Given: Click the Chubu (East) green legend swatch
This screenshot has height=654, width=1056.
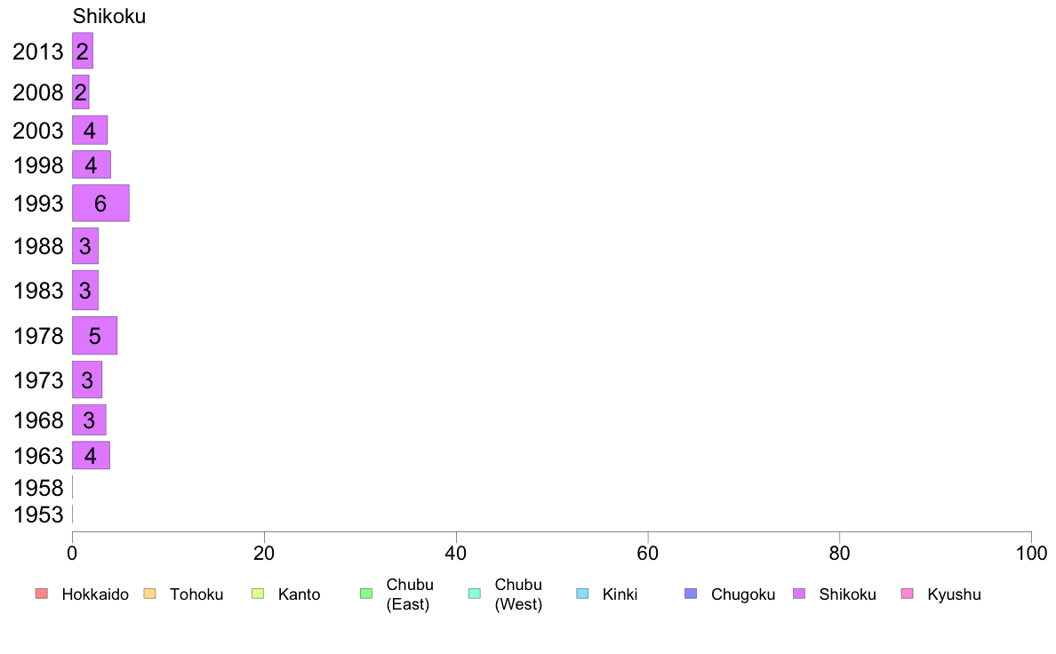Looking at the screenshot, I should click(x=366, y=594).
